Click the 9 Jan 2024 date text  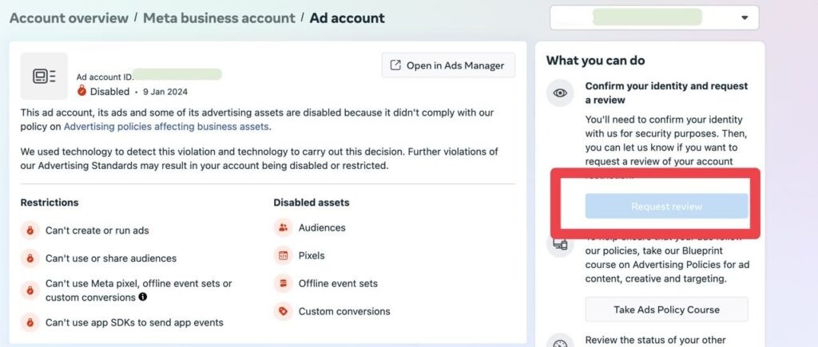point(165,92)
